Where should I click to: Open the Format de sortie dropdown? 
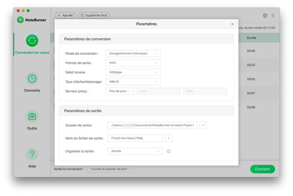click(x=133, y=63)
